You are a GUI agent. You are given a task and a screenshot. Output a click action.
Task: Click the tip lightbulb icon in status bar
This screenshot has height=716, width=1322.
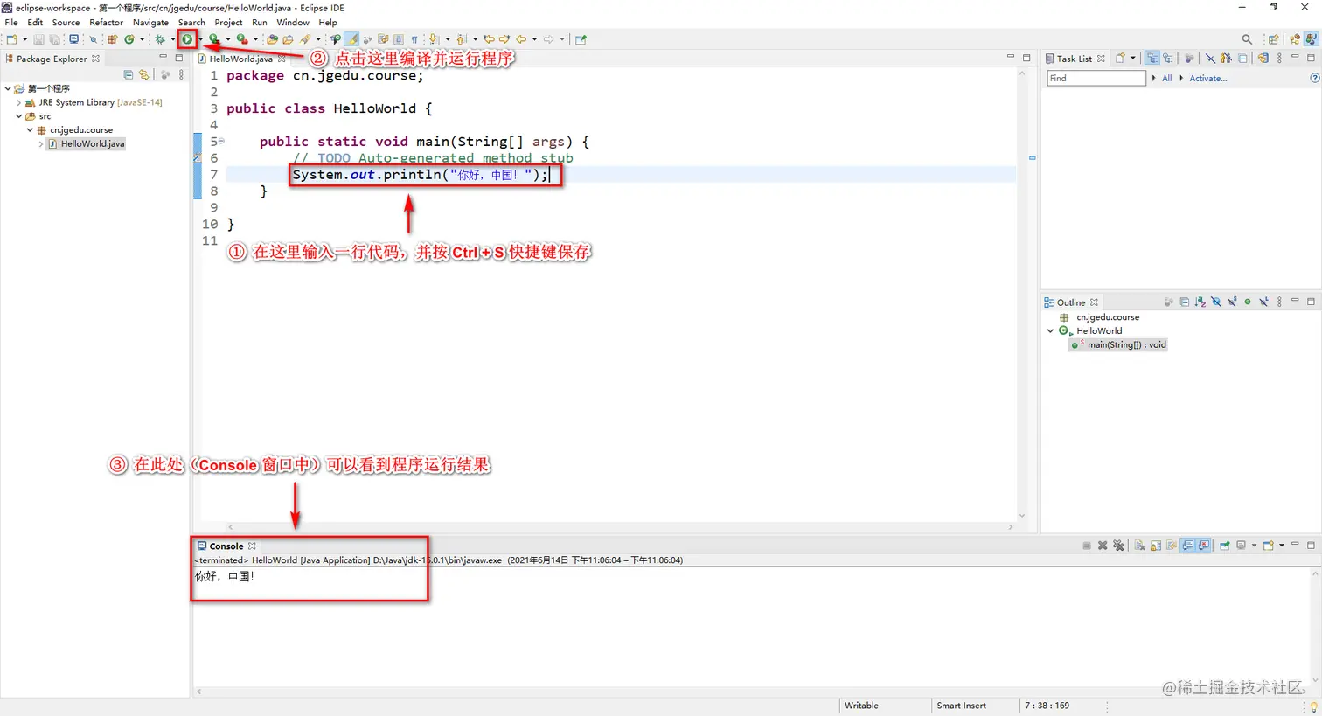(1313, 706)
